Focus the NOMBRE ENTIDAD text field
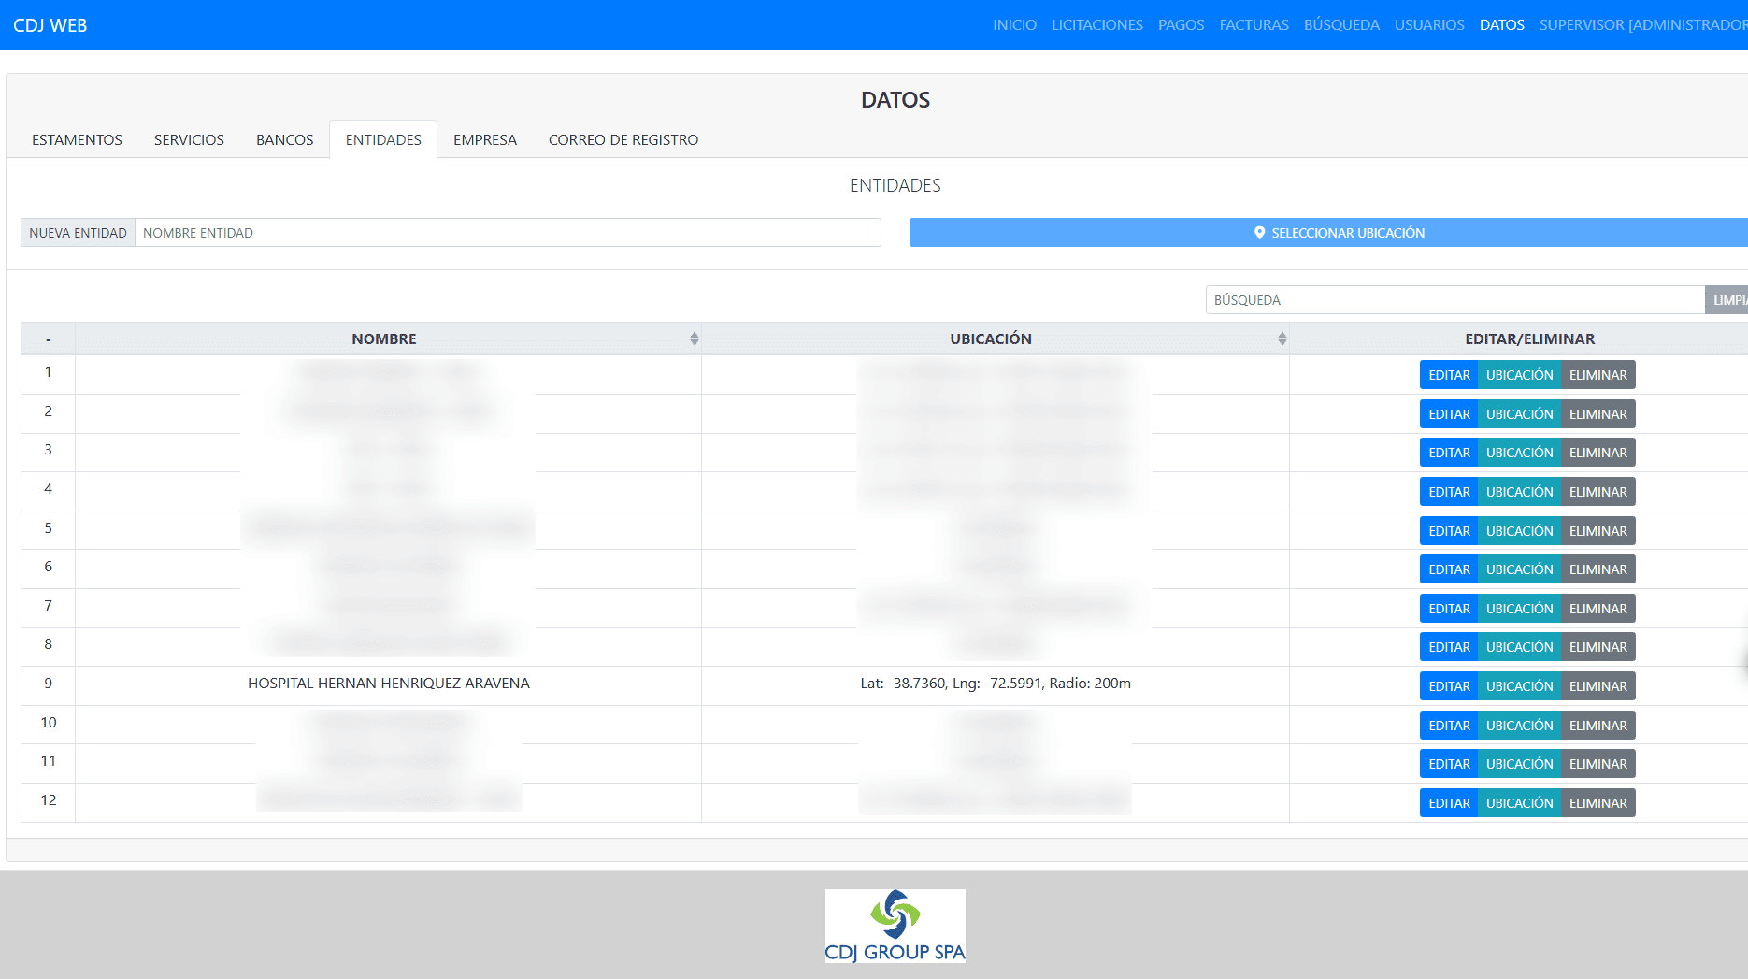1748x979 pixels. 508,233
